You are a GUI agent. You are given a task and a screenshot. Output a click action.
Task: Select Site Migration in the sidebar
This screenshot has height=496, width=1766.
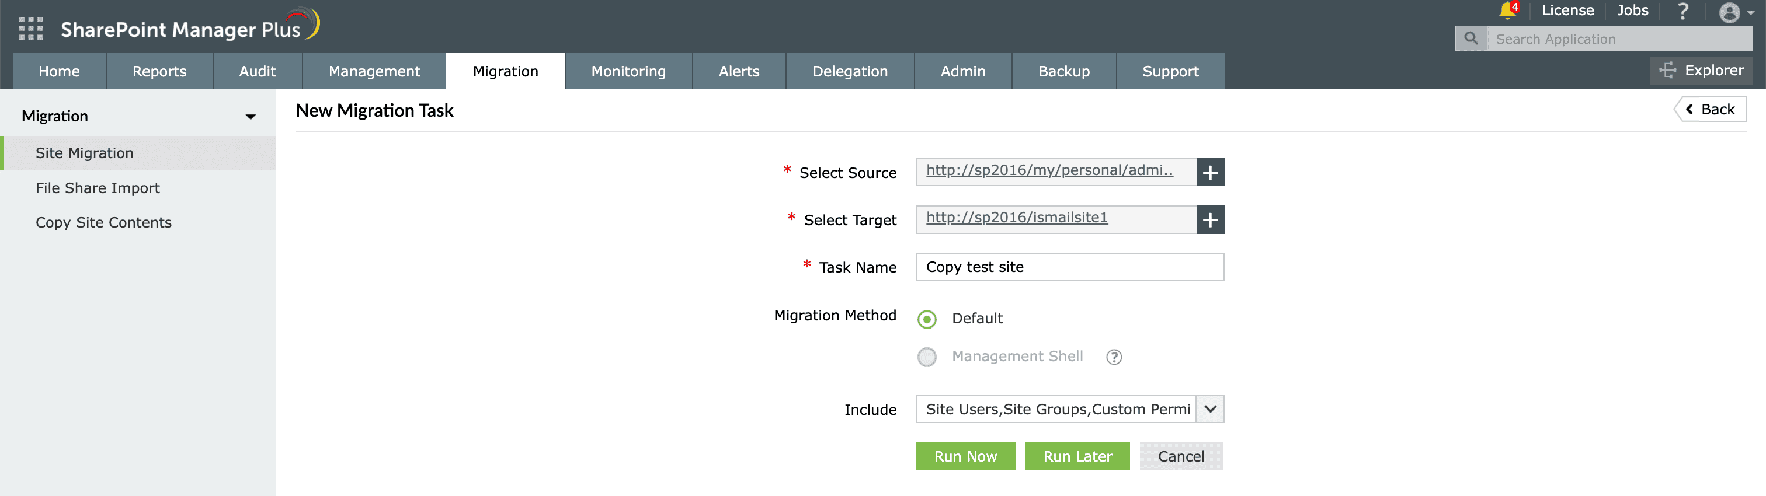coord(138,153)
